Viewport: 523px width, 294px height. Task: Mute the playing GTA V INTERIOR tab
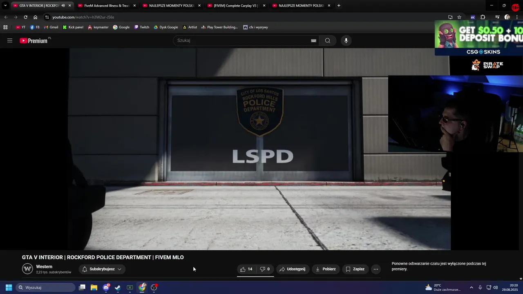(x=63, y=6)
